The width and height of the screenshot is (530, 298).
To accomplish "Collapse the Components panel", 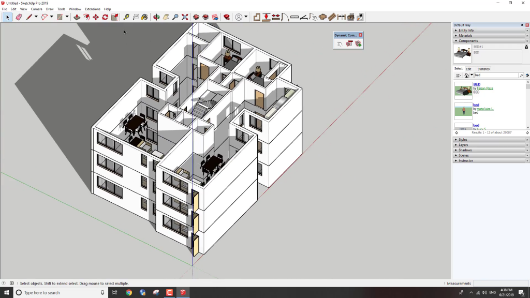I will tap(468, 41).
